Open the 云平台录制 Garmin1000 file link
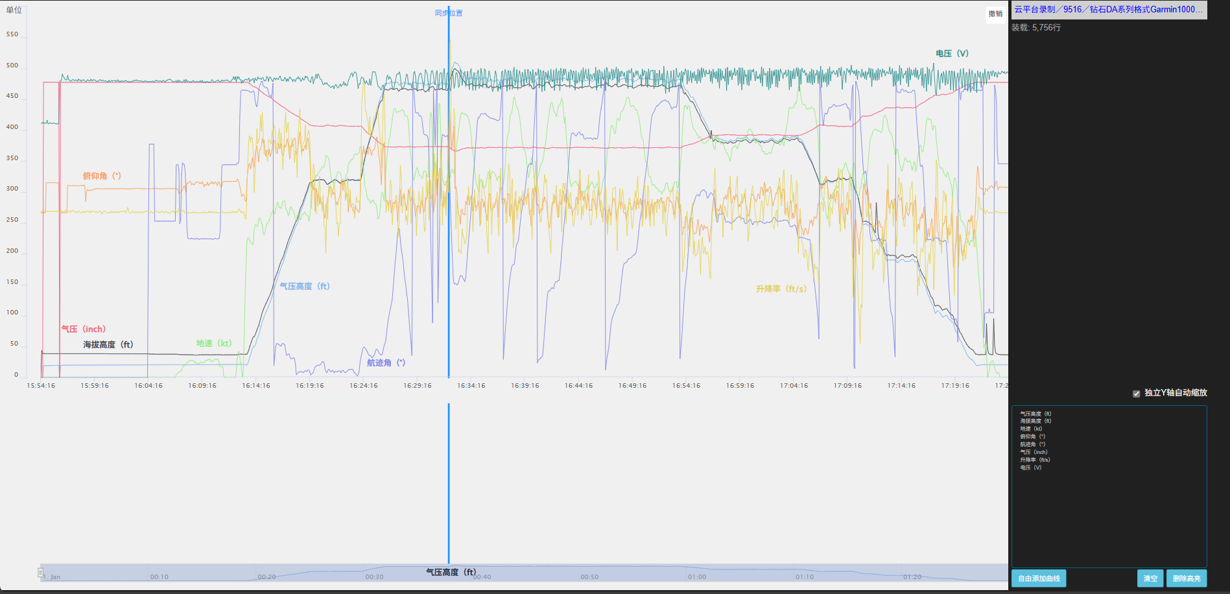This screenshot has height=594, width=1230. pyautogui.click(x=1108, y=10)
